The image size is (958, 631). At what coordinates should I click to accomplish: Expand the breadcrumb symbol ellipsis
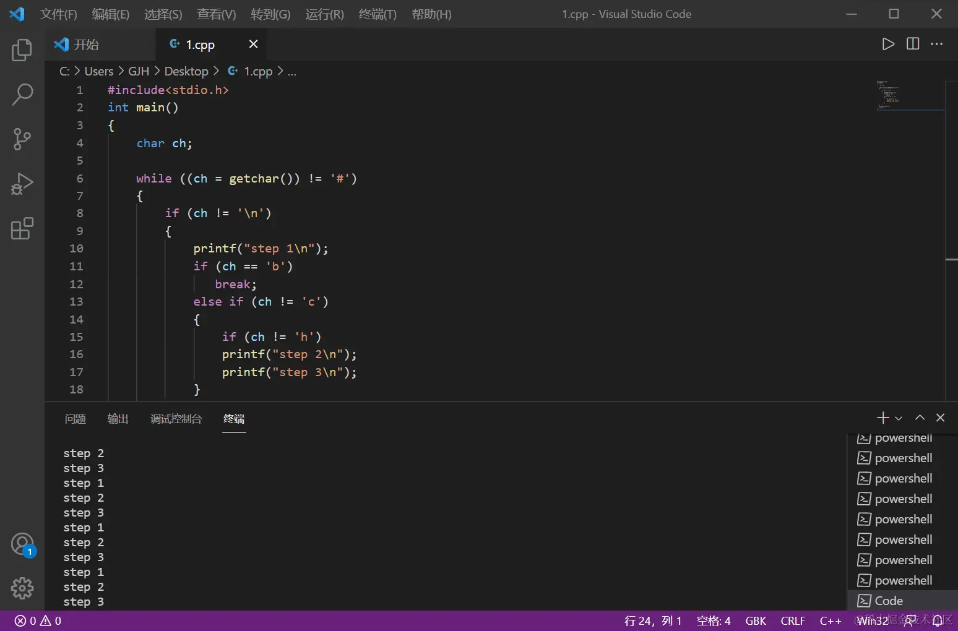[x=292, y=72]
